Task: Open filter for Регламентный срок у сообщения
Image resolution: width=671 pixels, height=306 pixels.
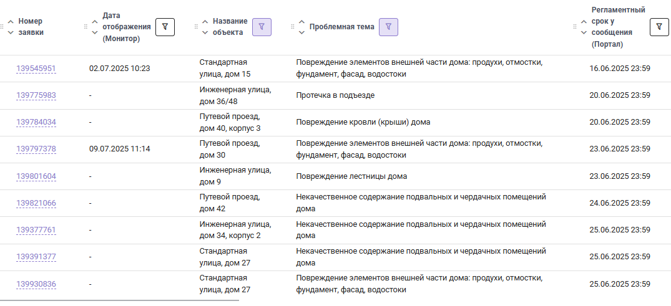Action: click(x=659, y=27)
